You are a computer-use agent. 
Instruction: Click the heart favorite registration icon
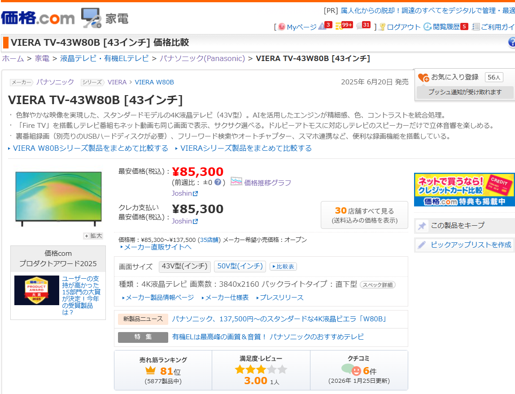tap(423, 78)
